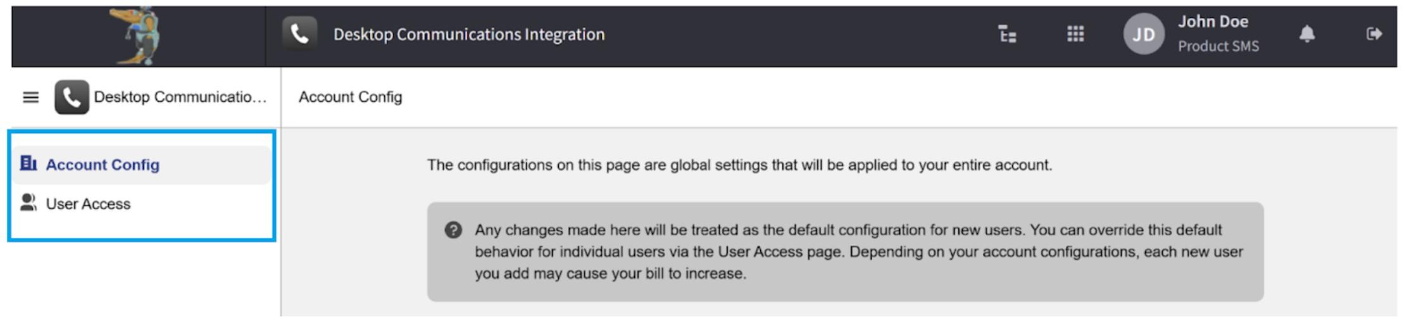
Task: Click the John Doe user name
Action: pos(1213,22)
